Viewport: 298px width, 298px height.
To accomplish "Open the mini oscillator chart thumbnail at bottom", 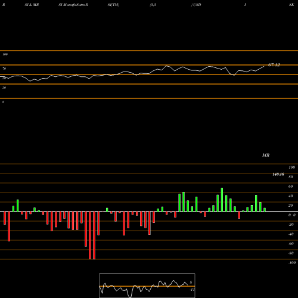I will (147, 285).
